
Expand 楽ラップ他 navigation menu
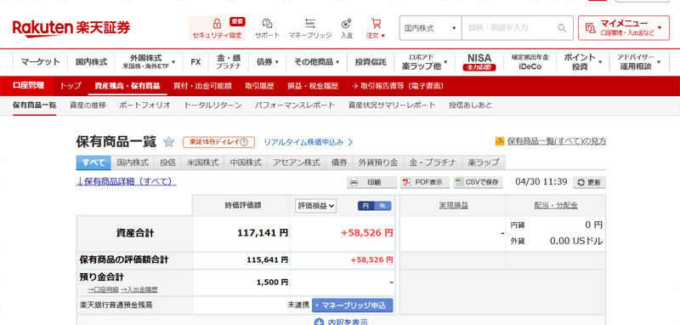click(x=423, y=62)
